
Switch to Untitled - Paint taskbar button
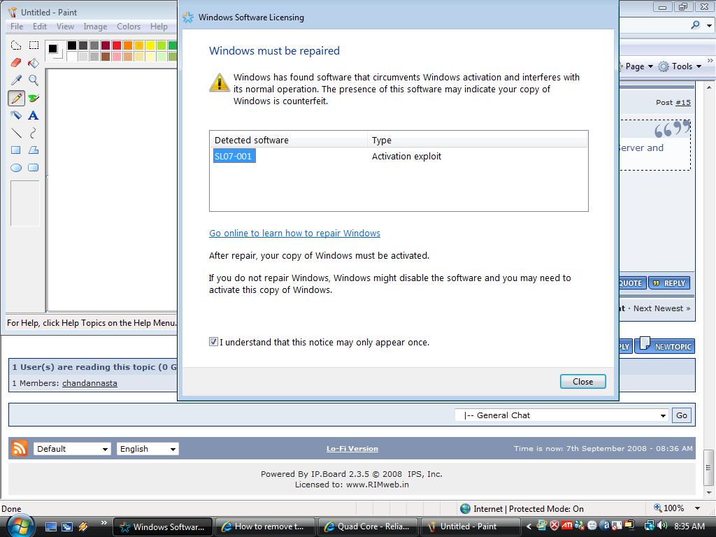(470, 527)
